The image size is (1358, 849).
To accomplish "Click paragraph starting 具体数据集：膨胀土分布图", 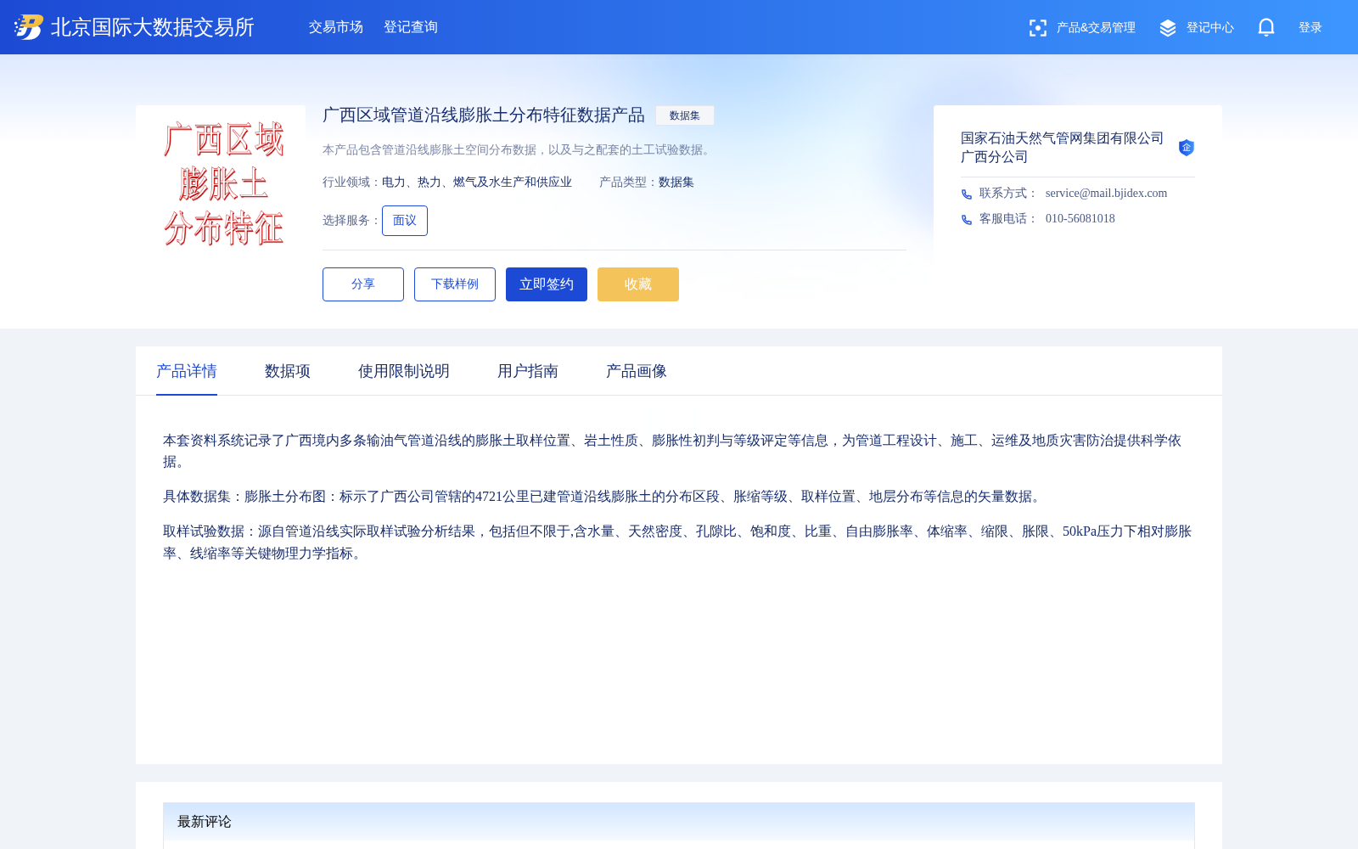I will [x=604, y=497].
